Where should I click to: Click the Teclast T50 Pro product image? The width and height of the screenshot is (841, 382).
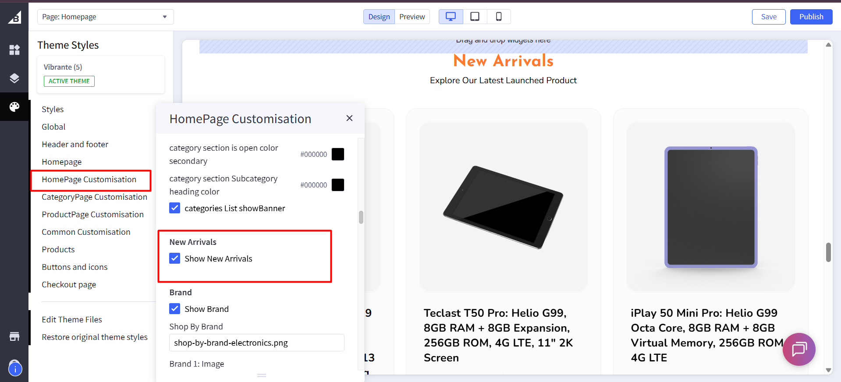[x=504, y=207]
